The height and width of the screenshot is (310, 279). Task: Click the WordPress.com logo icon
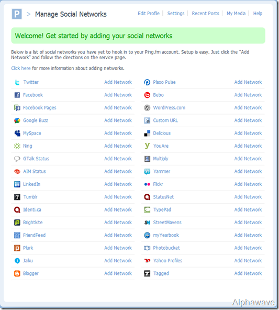tap(147, 108)
